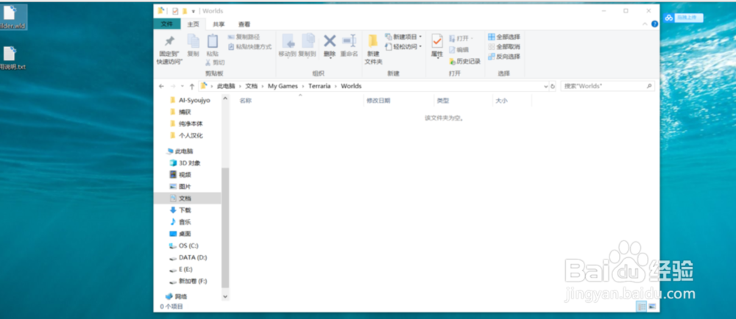Click Terraria in address breadcrumb
This screenshot has width=736, height=319.
(319, 86)
